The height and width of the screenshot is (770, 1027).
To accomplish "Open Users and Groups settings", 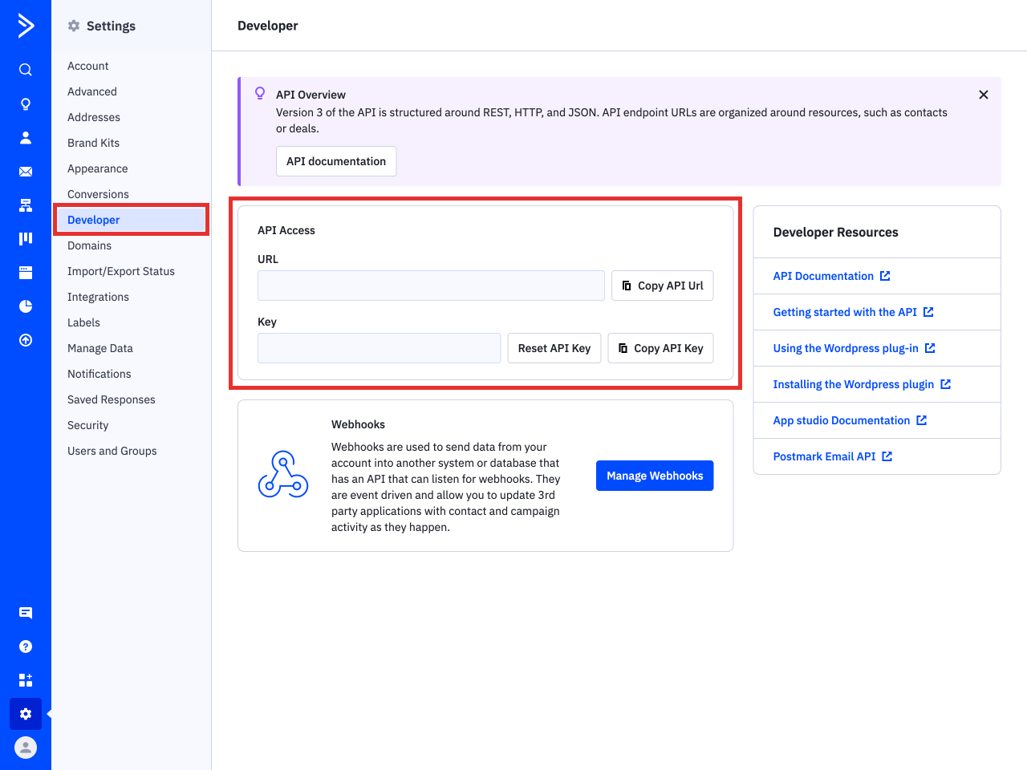I will point(112,451).
